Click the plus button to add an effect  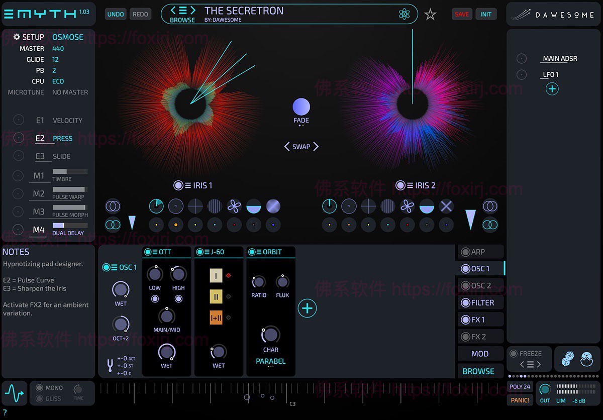pyautogui.click(x=307, y=308)
